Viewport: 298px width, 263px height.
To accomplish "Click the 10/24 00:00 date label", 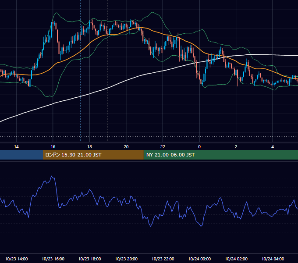I will (199, 259).
